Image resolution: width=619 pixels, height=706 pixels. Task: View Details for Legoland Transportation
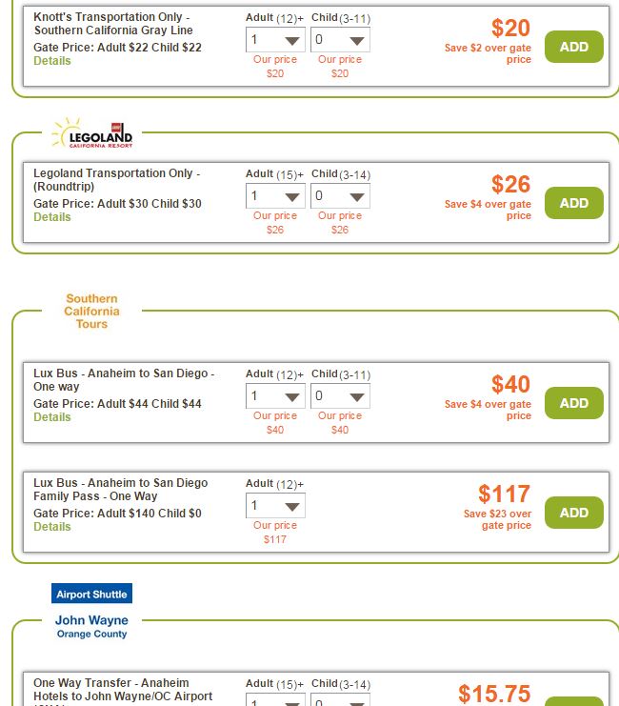click(52, 217)
